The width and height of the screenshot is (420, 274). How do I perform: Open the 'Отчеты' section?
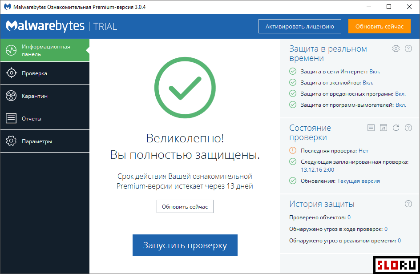45,118
